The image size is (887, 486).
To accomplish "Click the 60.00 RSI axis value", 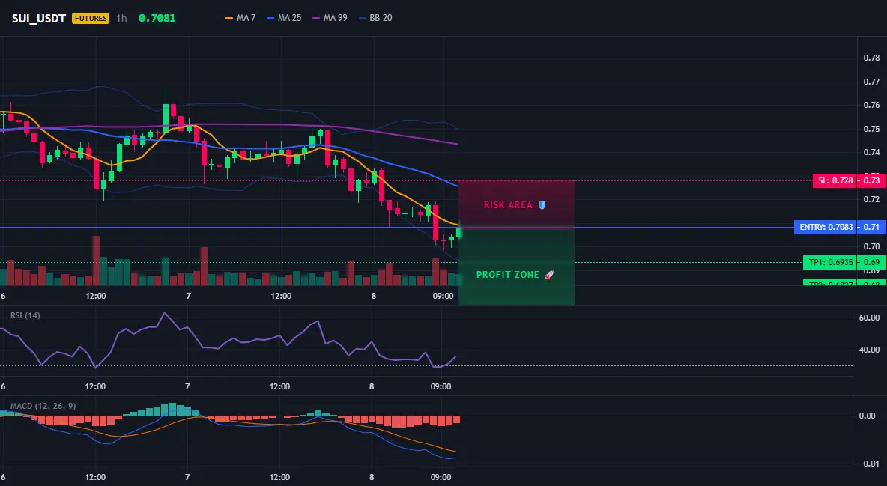I will tap(869, 318).
